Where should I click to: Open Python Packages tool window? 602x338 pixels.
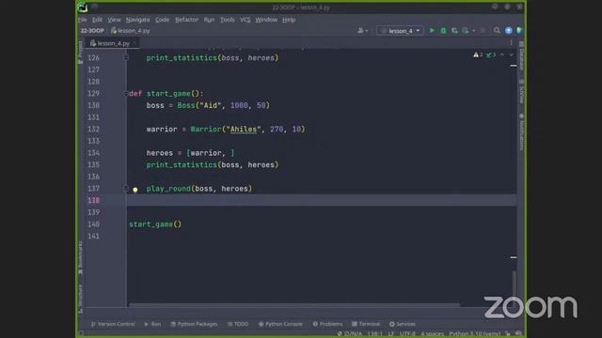point(194,324)
